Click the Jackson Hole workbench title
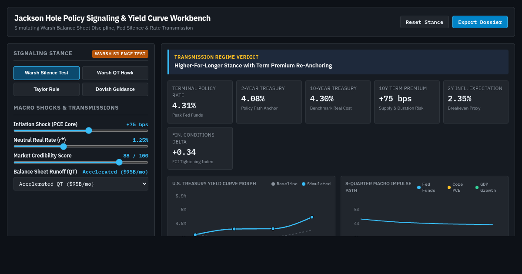Image resolution: width=522 pixels, height=274 pixels. click(x=112, y=18)
